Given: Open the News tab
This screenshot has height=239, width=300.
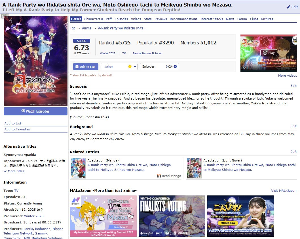Looking at the screenshot, I should [230, 19].
